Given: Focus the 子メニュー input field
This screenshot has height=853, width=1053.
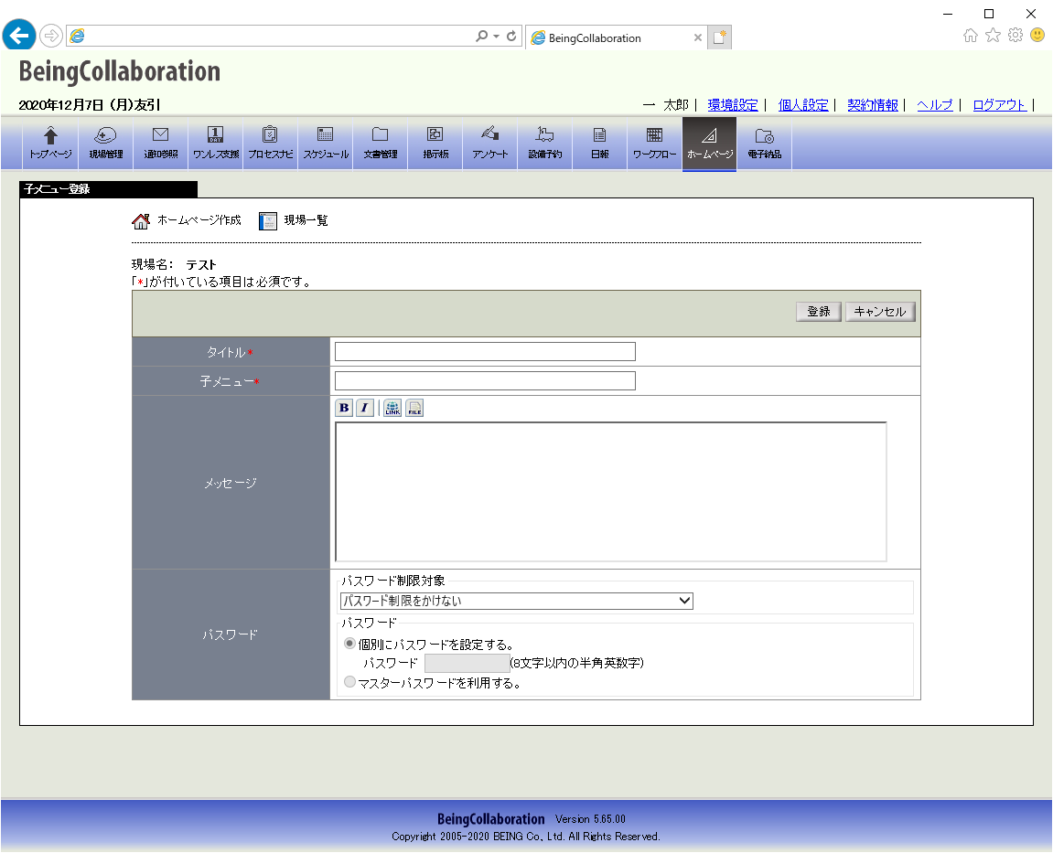Looking at the screenshot, I should [485, 381].
